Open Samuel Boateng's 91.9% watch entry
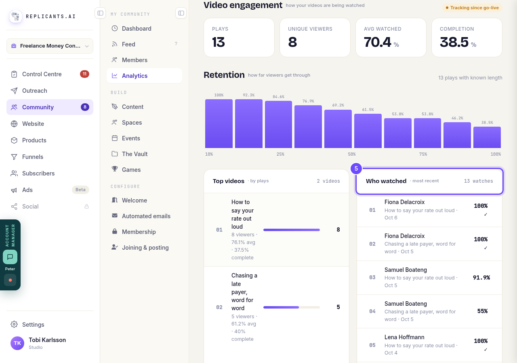 (429, 277)
